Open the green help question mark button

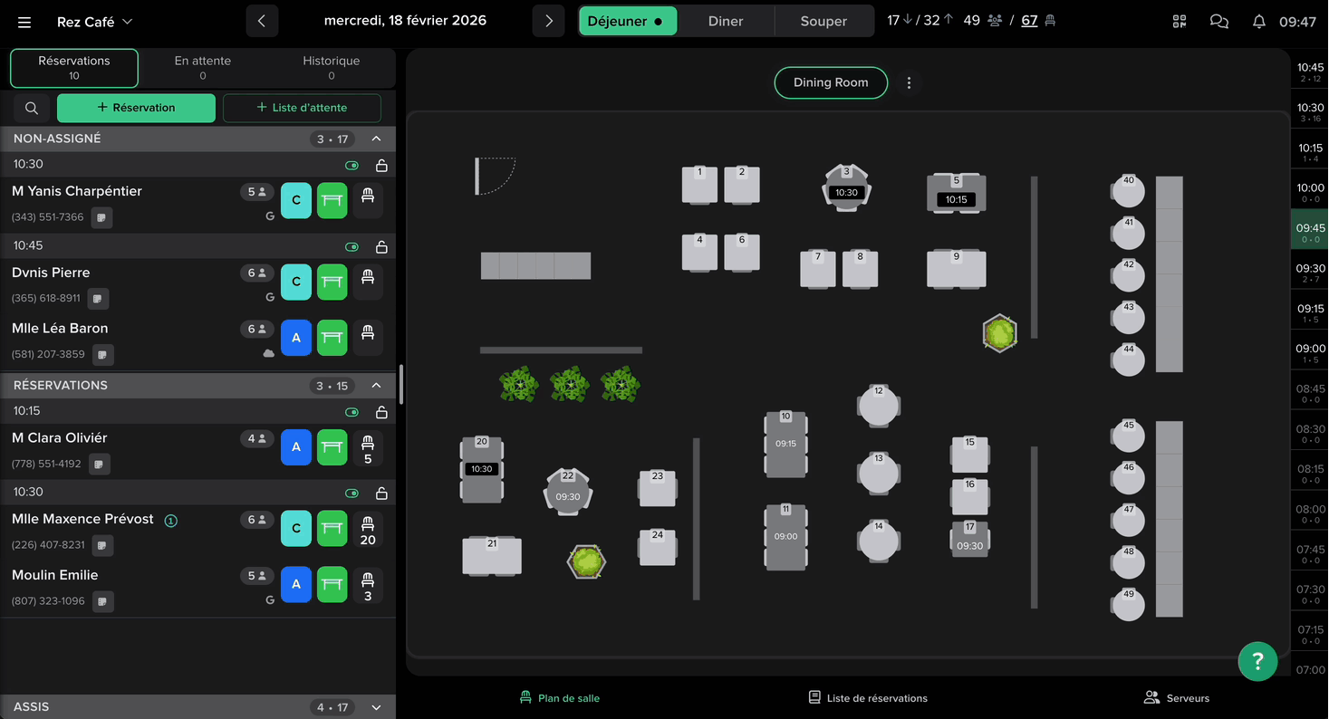pyautogui.click(x=1257, y=660)
